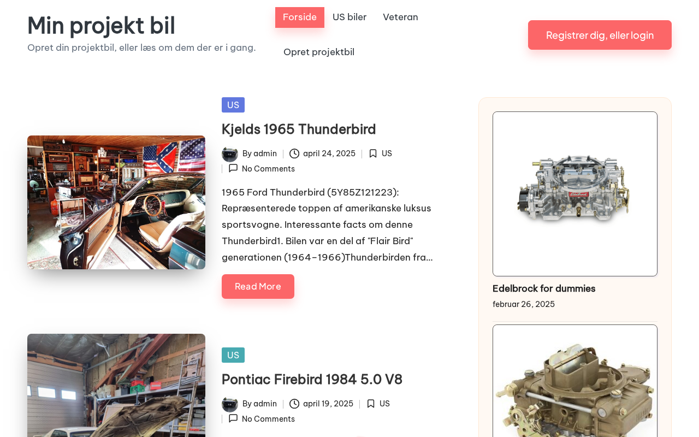Select Opret projektbil in navigation
This screenshot has width=699, height=437.
[319, 52]
